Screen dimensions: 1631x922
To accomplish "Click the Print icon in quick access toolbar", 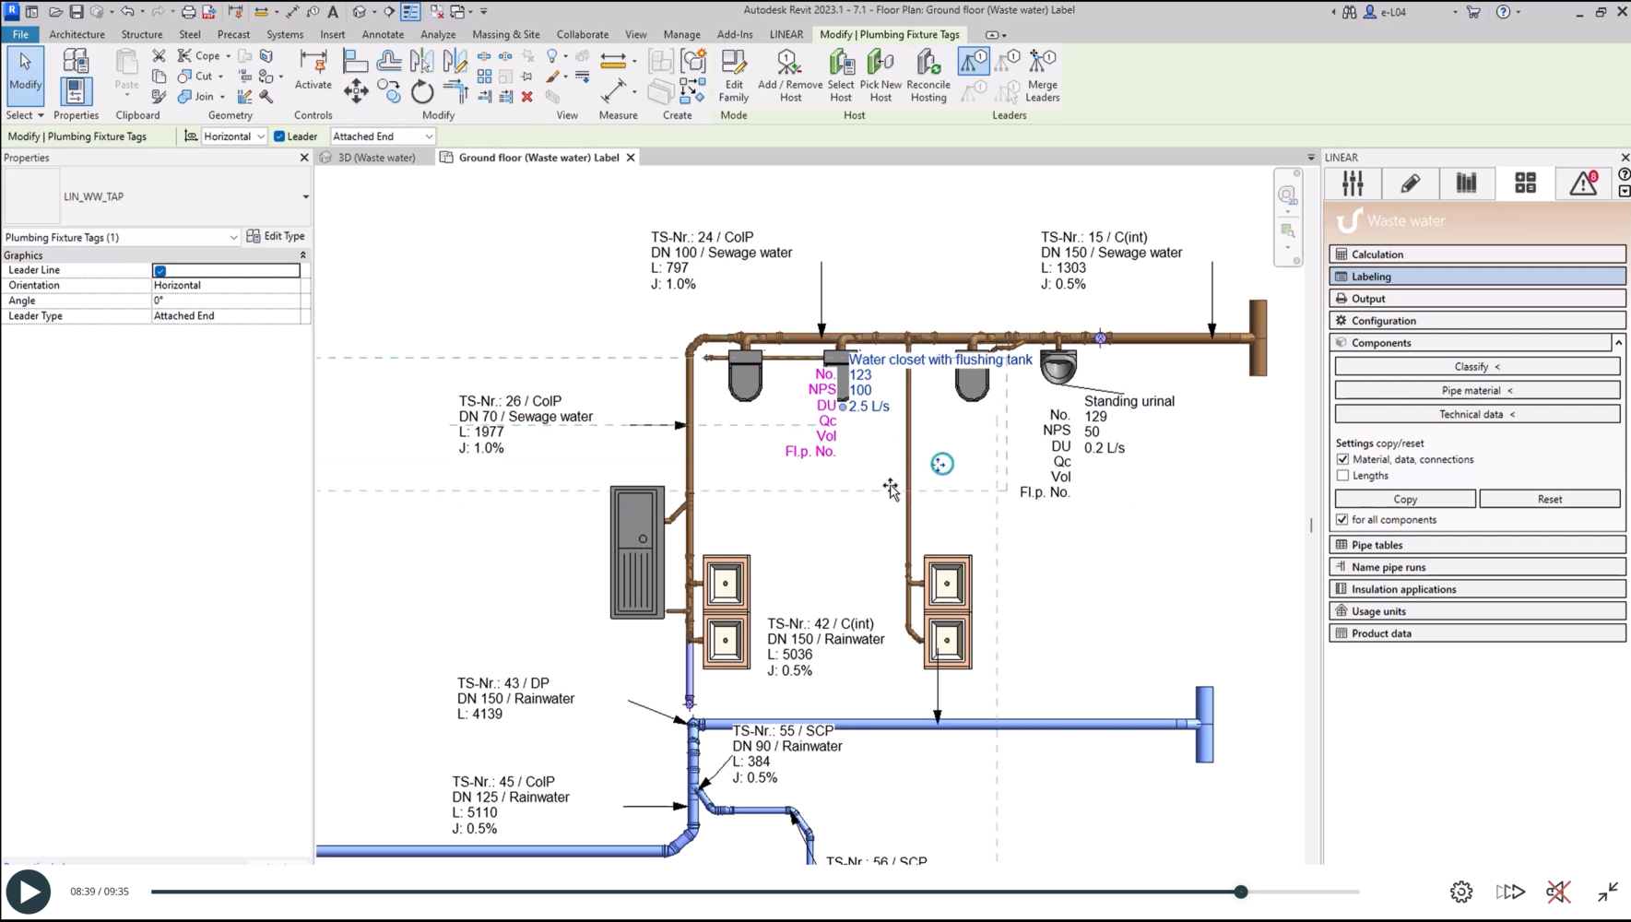I will 188,12.
